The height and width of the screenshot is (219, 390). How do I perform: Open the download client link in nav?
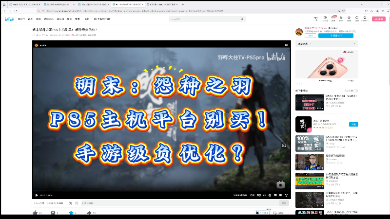click(x=102, y=19)
